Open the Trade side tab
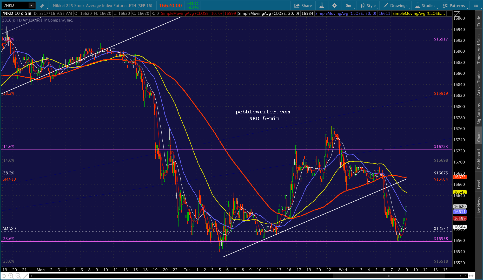The image size is (483, 280). pyautogui.click(x=479, y=21)
